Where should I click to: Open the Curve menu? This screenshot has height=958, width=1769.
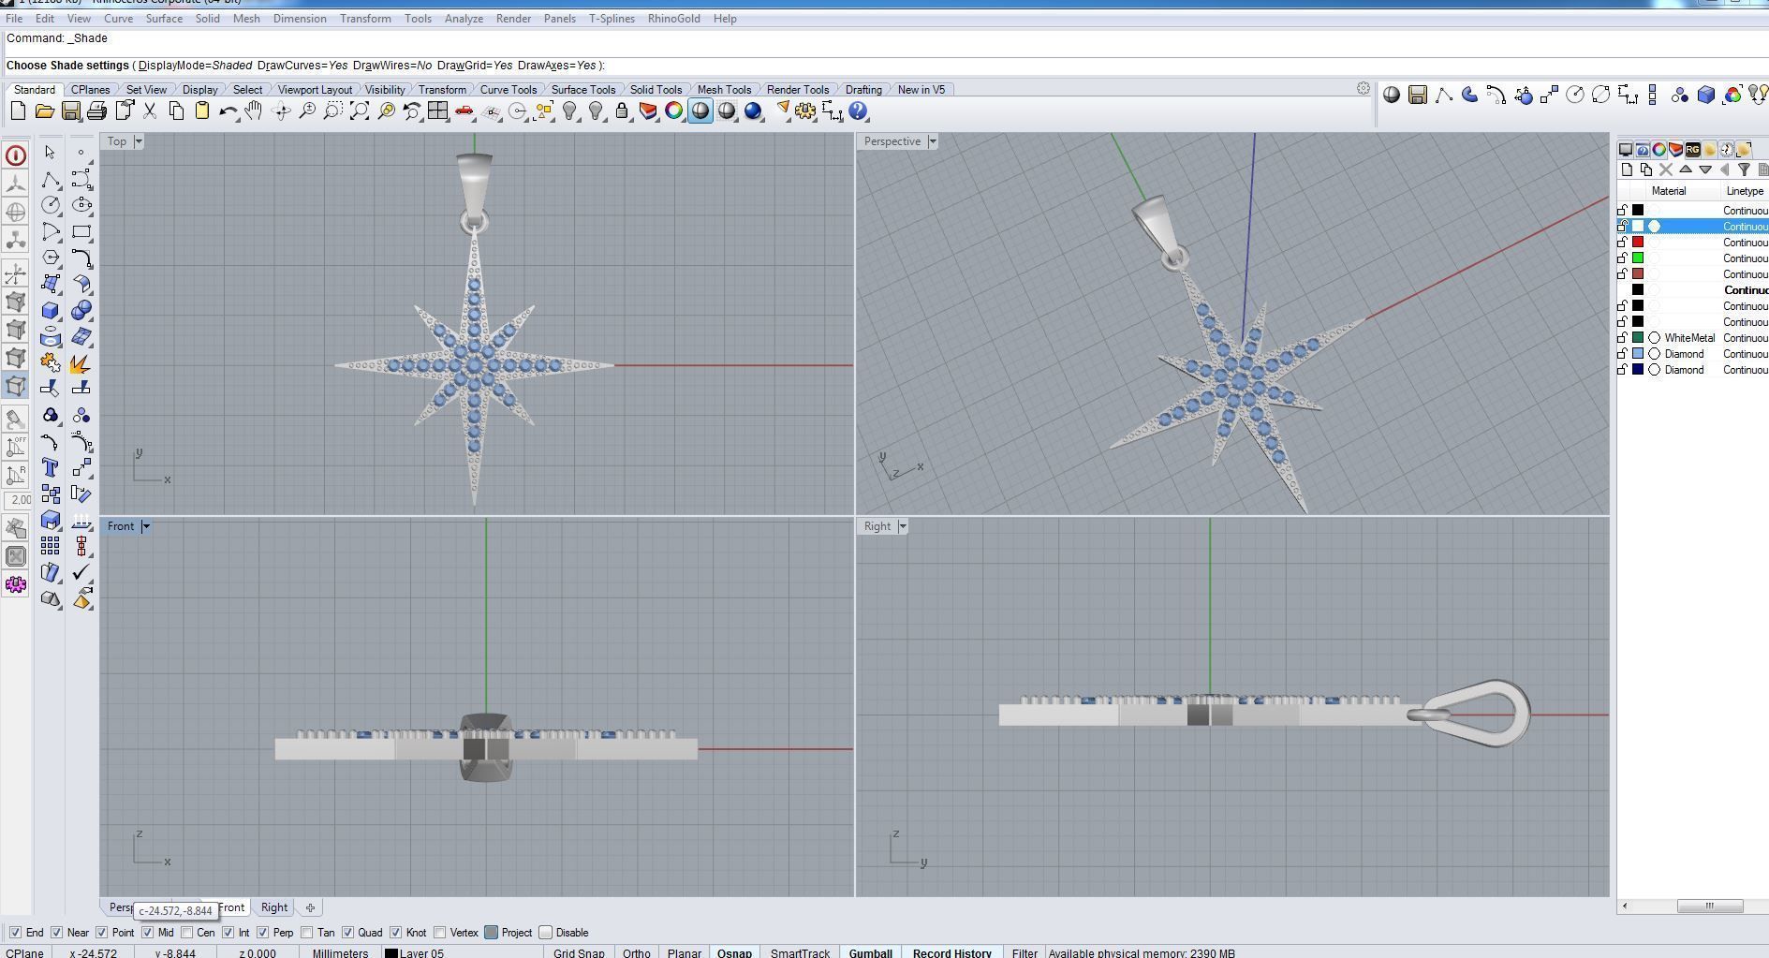(x=118, y=19)
